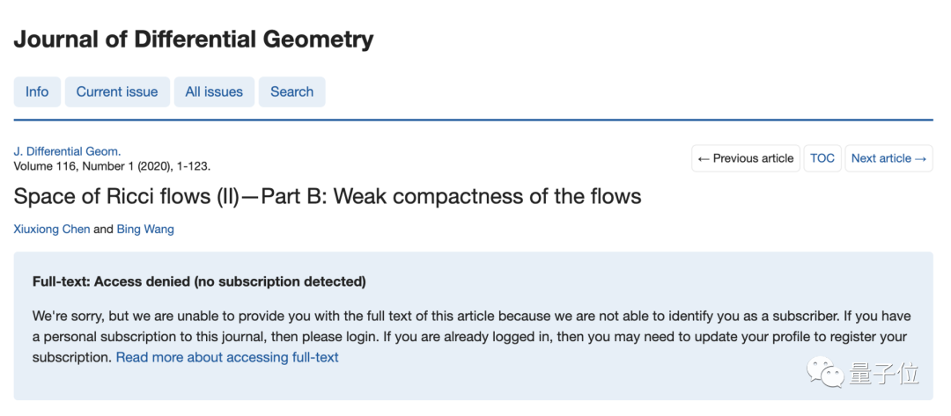Image resolution: width=951 pixels, height=416 pixels.
Task: Switch to the Current issue tab
Action: 117,92
